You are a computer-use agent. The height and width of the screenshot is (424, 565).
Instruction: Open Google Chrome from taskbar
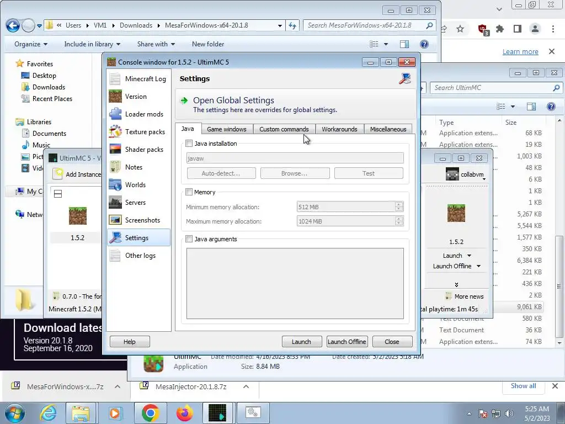pyautogui.click(x=150, y=413)
